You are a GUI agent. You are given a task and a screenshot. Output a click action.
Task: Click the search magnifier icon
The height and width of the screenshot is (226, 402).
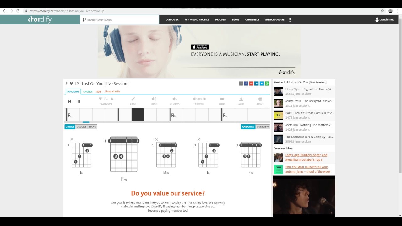pos(84,19)
